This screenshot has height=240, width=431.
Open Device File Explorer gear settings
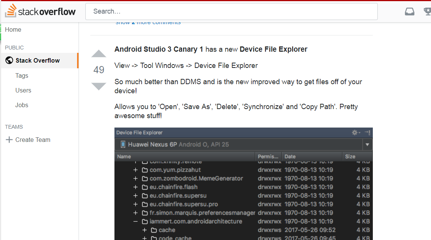click(356, 132)
